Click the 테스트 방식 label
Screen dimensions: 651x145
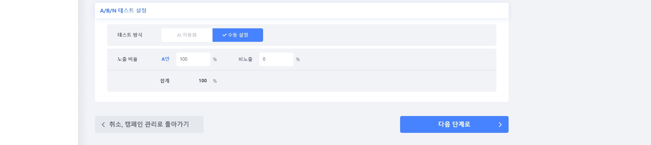[130, 35]
